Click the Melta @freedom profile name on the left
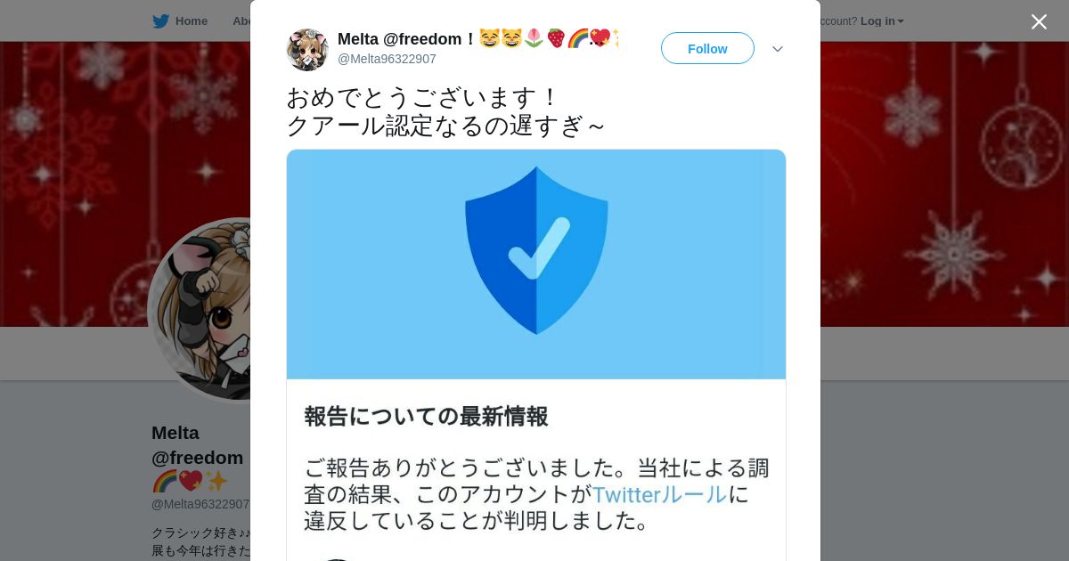 pos(198,445)
